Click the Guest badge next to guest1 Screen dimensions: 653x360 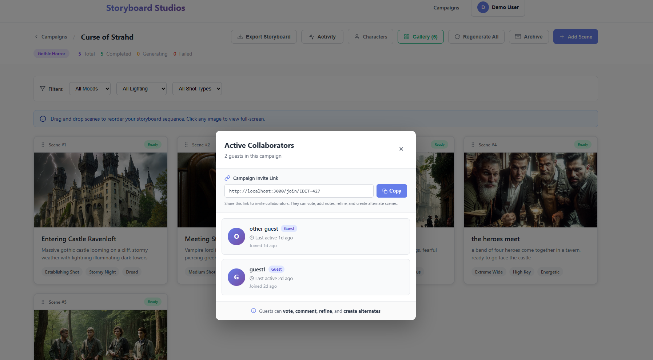point(276,269)
